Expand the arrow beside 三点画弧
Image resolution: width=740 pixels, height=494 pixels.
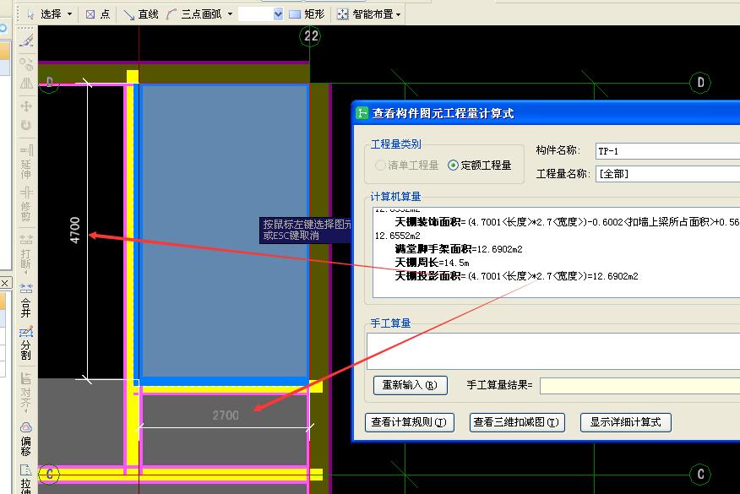pyautogui.click(x=231, y=14)
